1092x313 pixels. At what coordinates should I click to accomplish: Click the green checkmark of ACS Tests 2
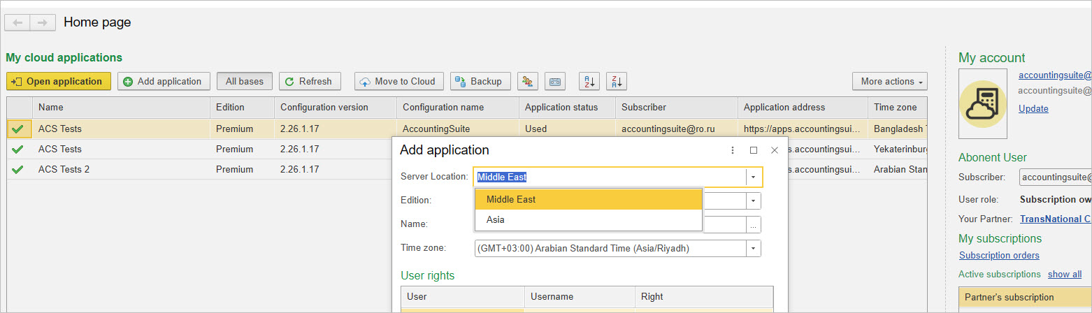(x=18, y=170)
